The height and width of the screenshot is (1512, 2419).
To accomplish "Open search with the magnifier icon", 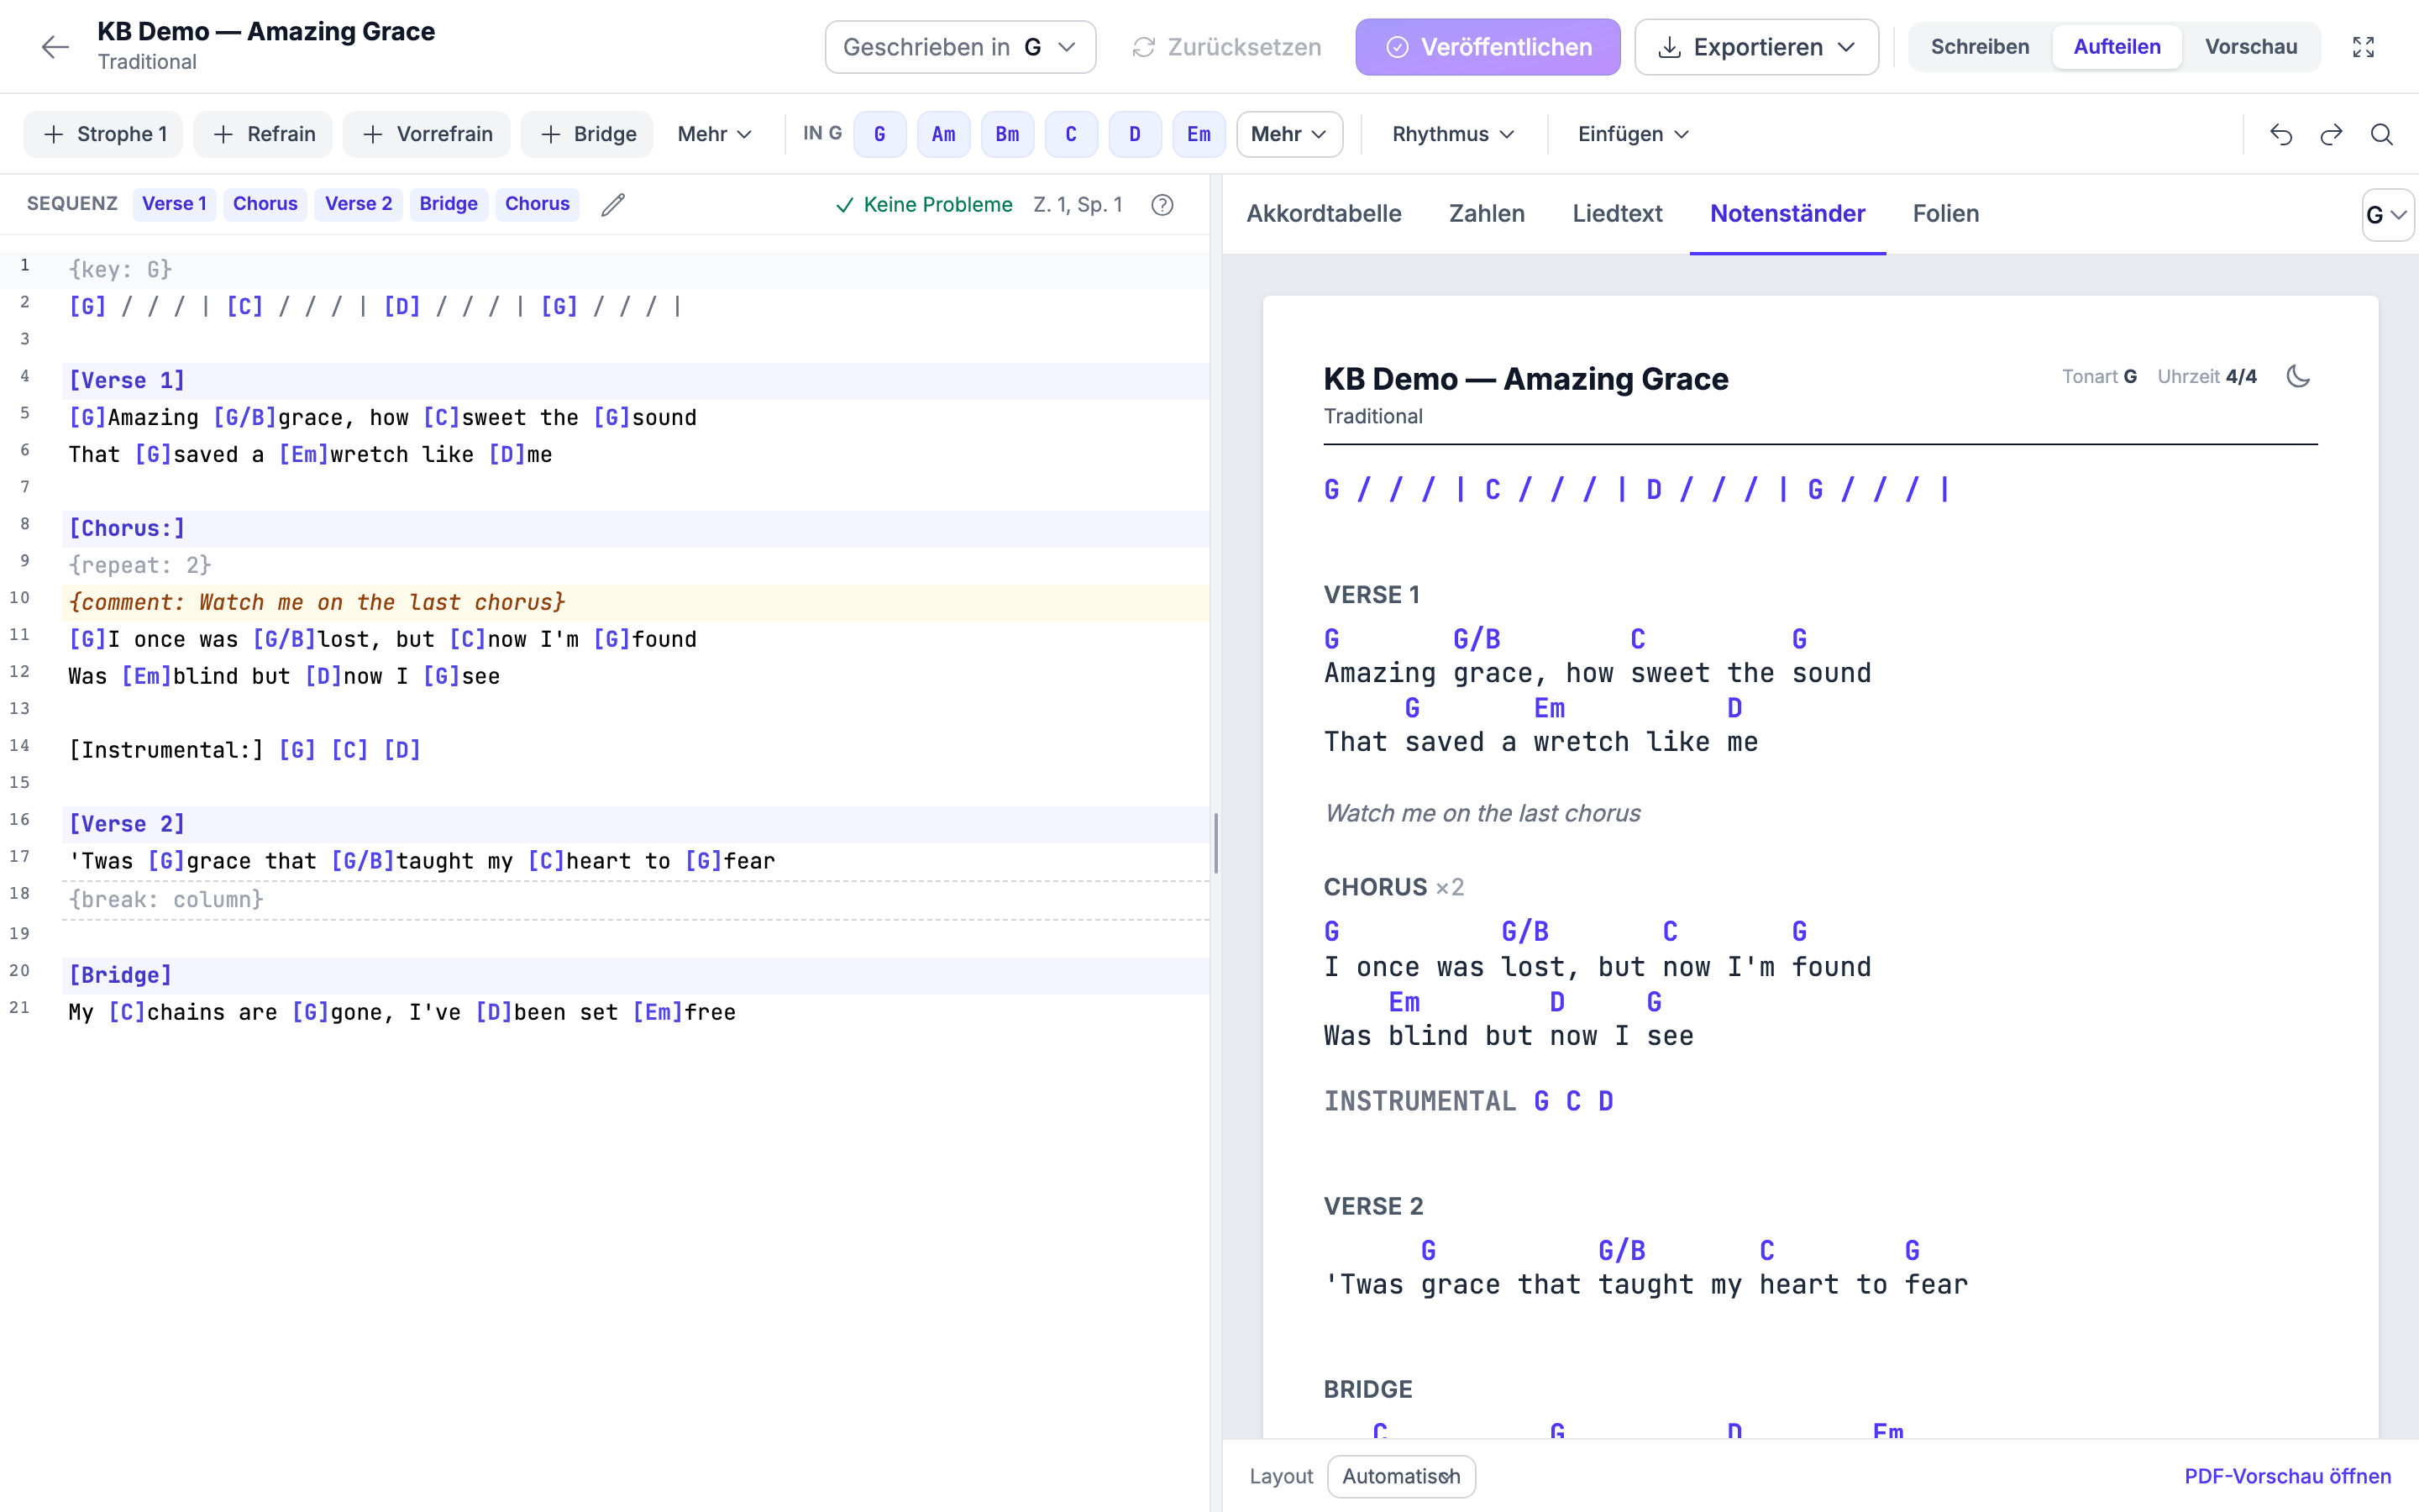I will pyautogui.click(x=2382, y=134).
